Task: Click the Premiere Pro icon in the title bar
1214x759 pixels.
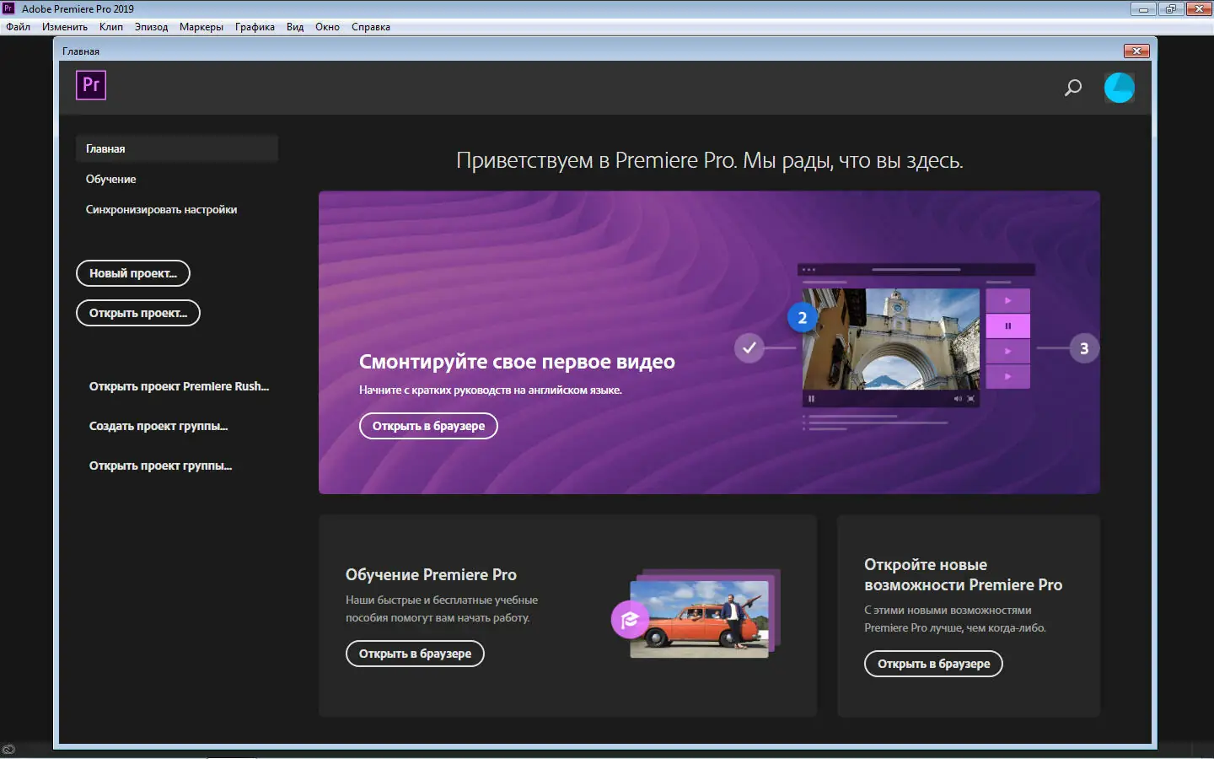Action: pos(8,8)
